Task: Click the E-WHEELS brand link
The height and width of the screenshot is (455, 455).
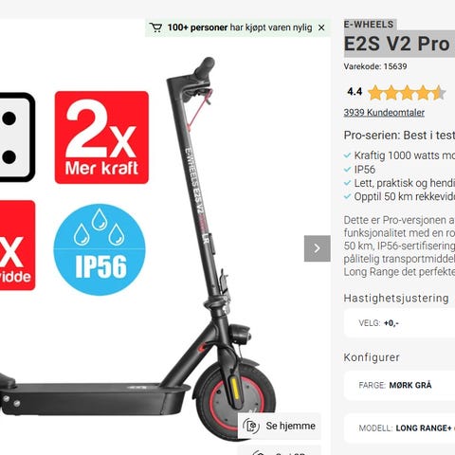Action: point(369,25)
